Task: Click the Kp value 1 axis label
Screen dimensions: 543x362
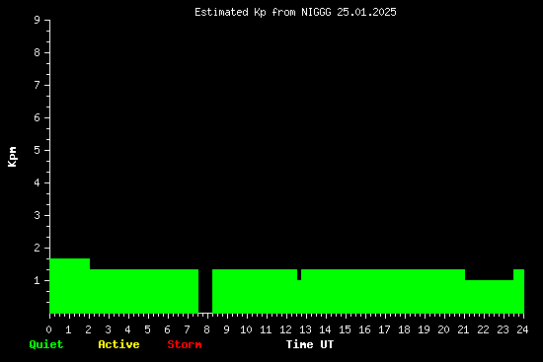Action: point(38,280)
